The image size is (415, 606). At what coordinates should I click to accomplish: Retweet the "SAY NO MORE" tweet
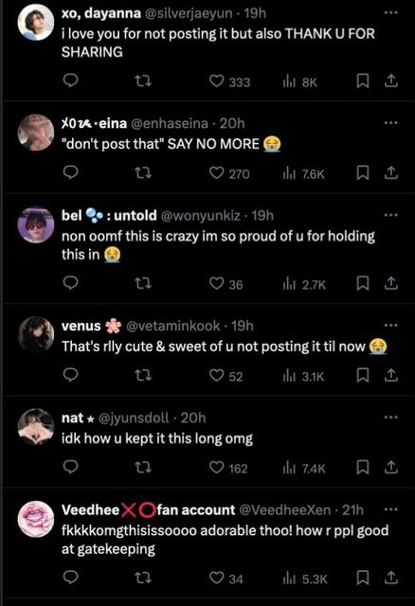coord(143,172)
